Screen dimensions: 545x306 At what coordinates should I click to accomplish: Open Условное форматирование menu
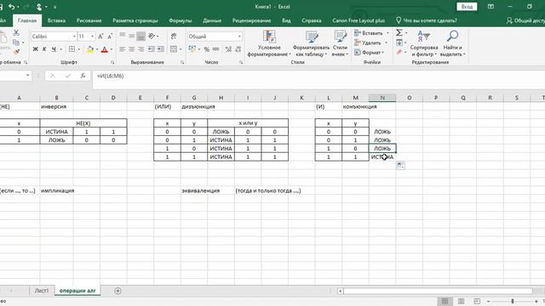point(269,43)
